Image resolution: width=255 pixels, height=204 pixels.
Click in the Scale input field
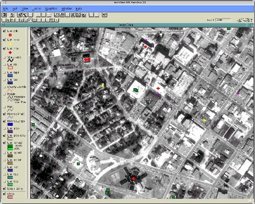pos(223,20)
